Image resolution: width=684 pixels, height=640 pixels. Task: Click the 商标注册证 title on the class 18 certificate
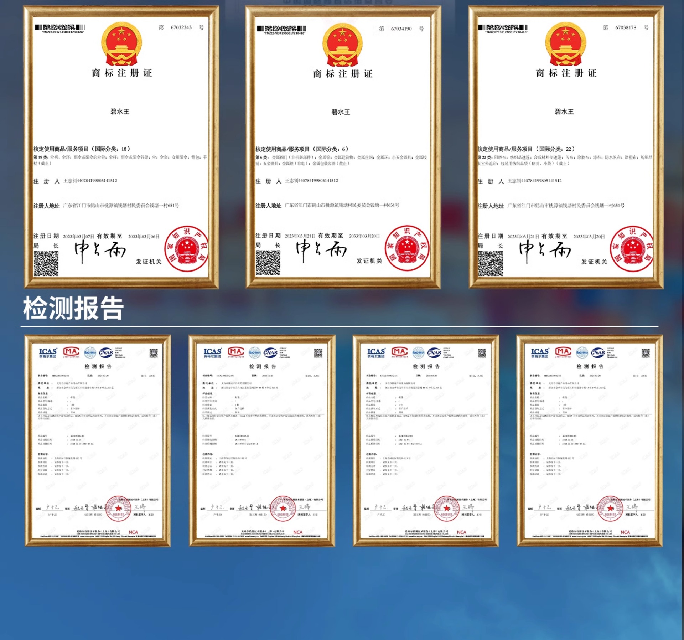122,73
